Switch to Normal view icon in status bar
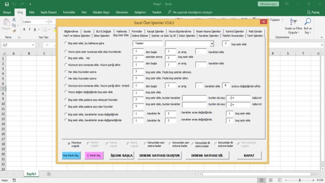 click(261, 180)
